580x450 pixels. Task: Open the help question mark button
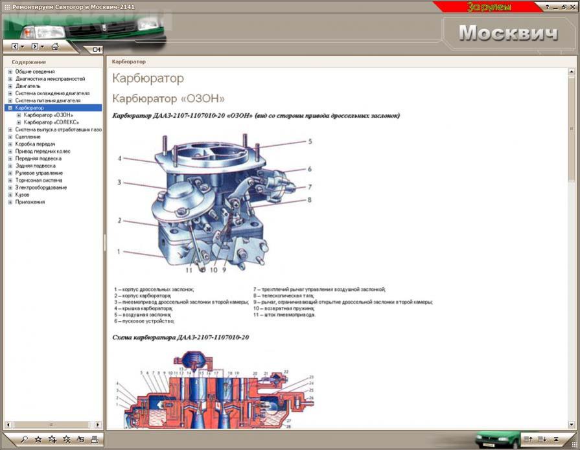coord(547,7)
